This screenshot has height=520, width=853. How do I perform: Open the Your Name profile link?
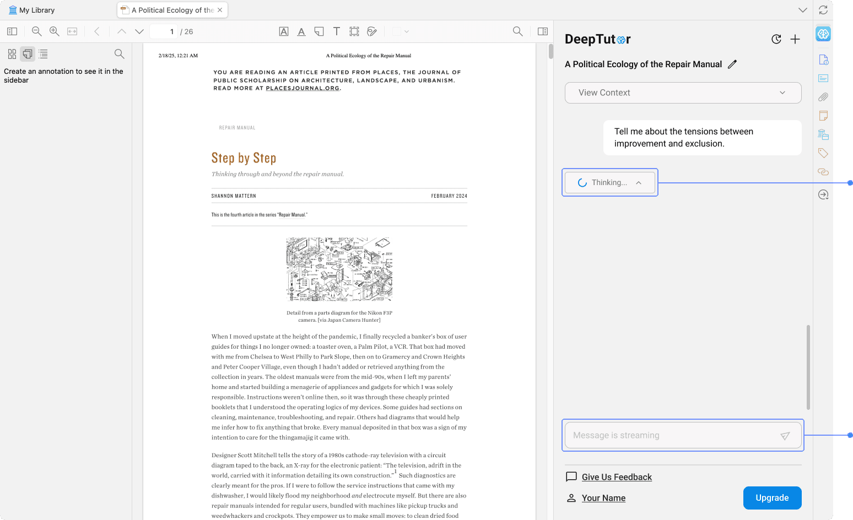(603, 498)
